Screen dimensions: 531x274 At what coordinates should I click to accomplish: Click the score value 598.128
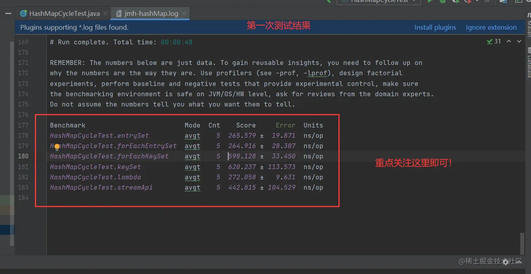point(242,156)
